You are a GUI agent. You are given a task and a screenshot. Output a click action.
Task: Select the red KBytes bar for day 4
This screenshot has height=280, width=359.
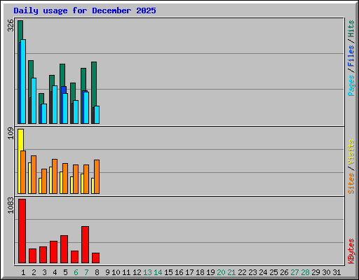[53, 252]
